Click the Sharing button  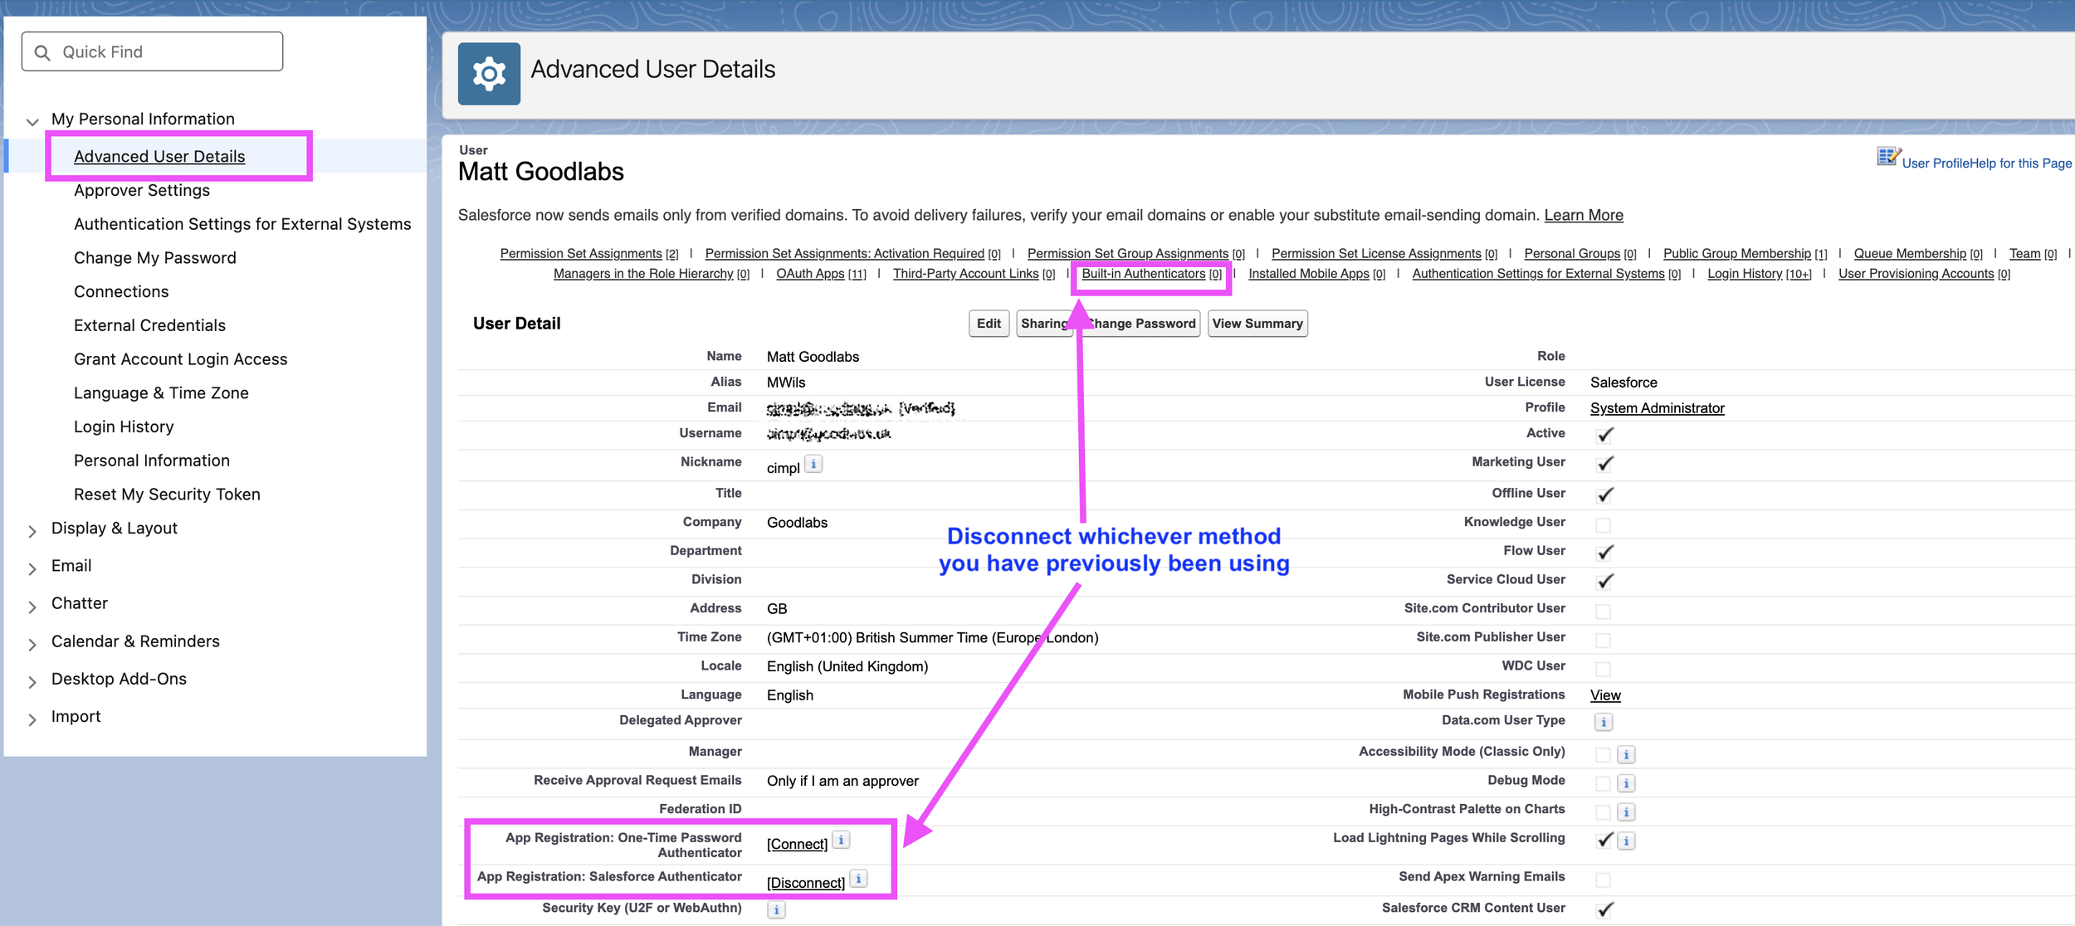[1045, 324]
